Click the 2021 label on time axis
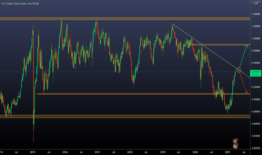Viewport: 262px width, 155px height. click(x=228, y=152)
